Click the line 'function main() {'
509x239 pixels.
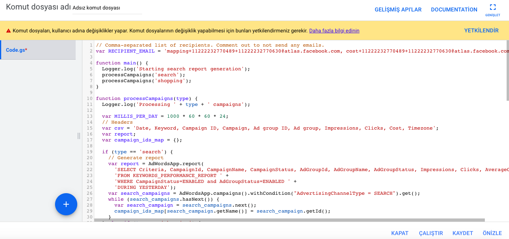(122, 63)
